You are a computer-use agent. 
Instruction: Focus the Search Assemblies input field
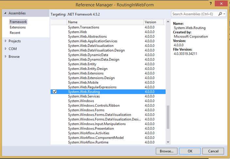[x=194, y=14]
